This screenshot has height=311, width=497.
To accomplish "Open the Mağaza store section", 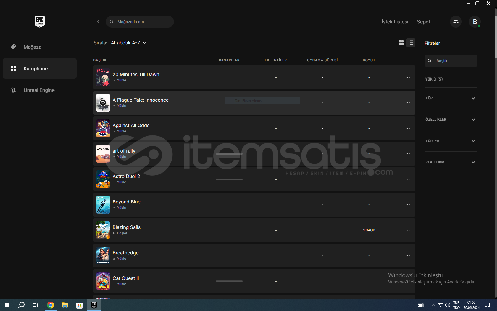I will click(40, 47).
